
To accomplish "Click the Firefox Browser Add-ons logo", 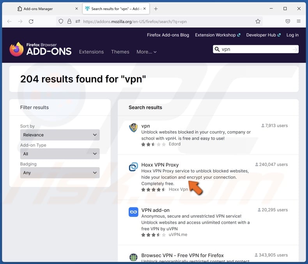I will [41, 49].
